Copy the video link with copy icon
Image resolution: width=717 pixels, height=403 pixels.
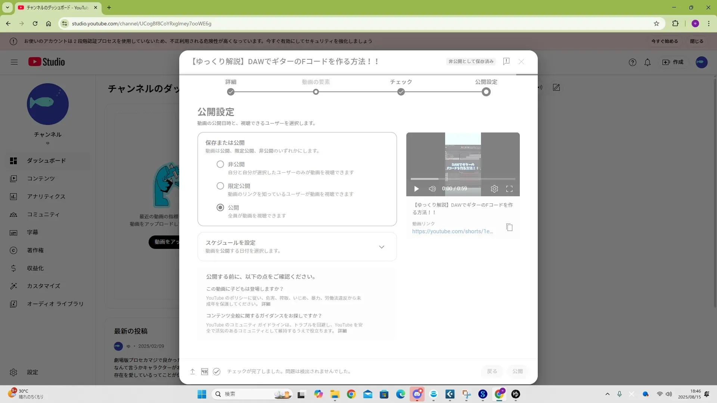click(x=509, y=227)
